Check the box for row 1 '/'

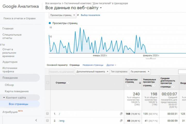pos(47,114)
